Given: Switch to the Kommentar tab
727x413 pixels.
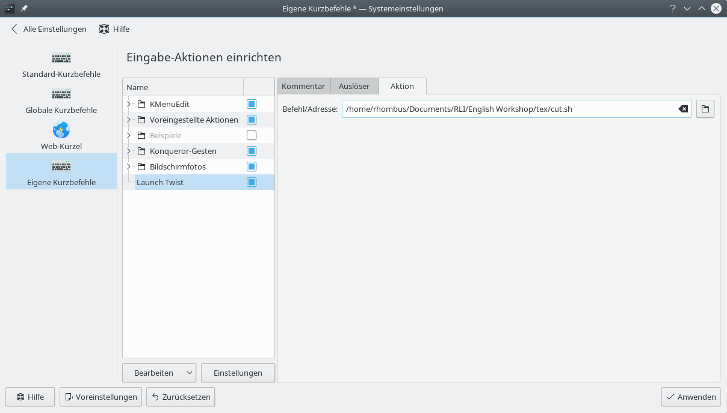Looking at the screenshot, I should (303, 86).
